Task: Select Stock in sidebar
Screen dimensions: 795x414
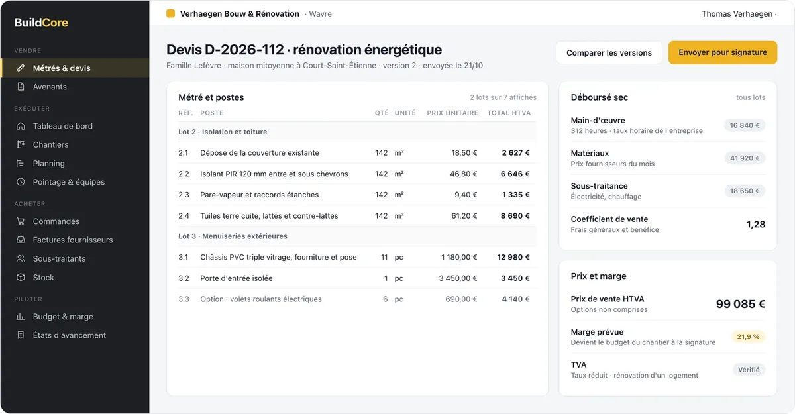Action: pos(75,277)
